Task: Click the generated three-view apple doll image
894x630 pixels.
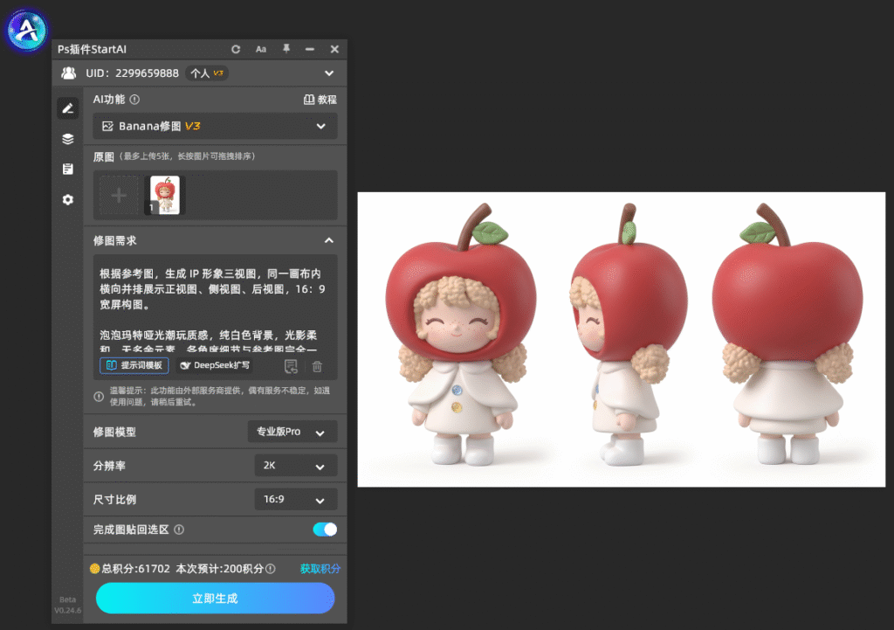Action: pyautogui.click(x=622, y=340)
